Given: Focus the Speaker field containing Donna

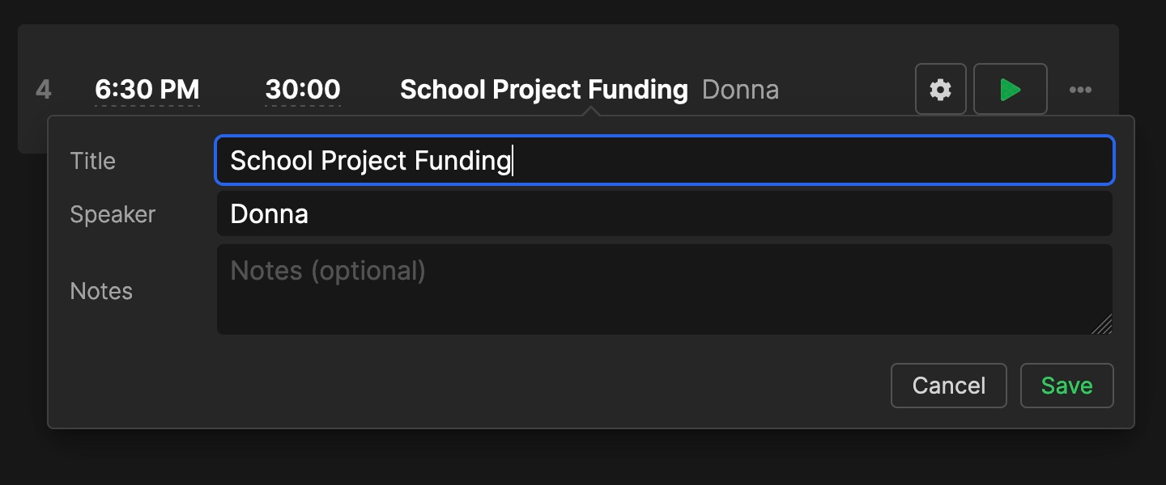Looking at the screenshot, I should [x=664, y=214].
